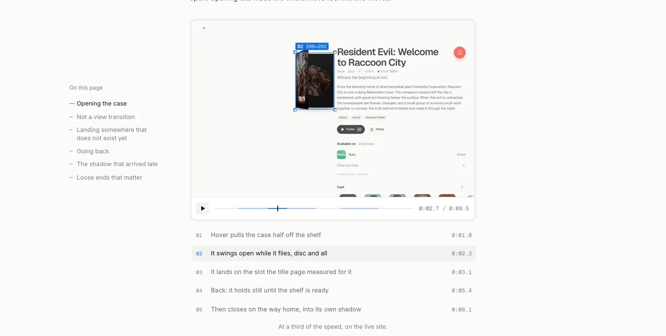Click the back arrow in the demo frame
Viewport: 666px width, 336px height.
204,28
